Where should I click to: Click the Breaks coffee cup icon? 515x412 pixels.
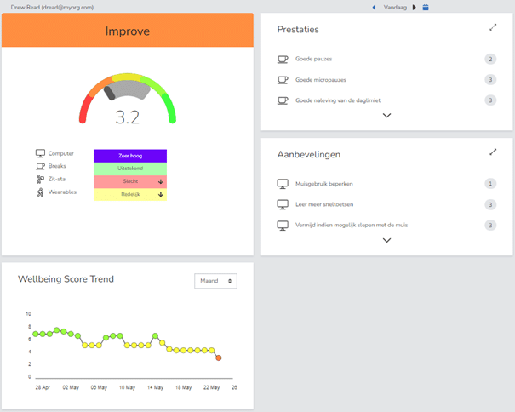[x=40, y=166]
